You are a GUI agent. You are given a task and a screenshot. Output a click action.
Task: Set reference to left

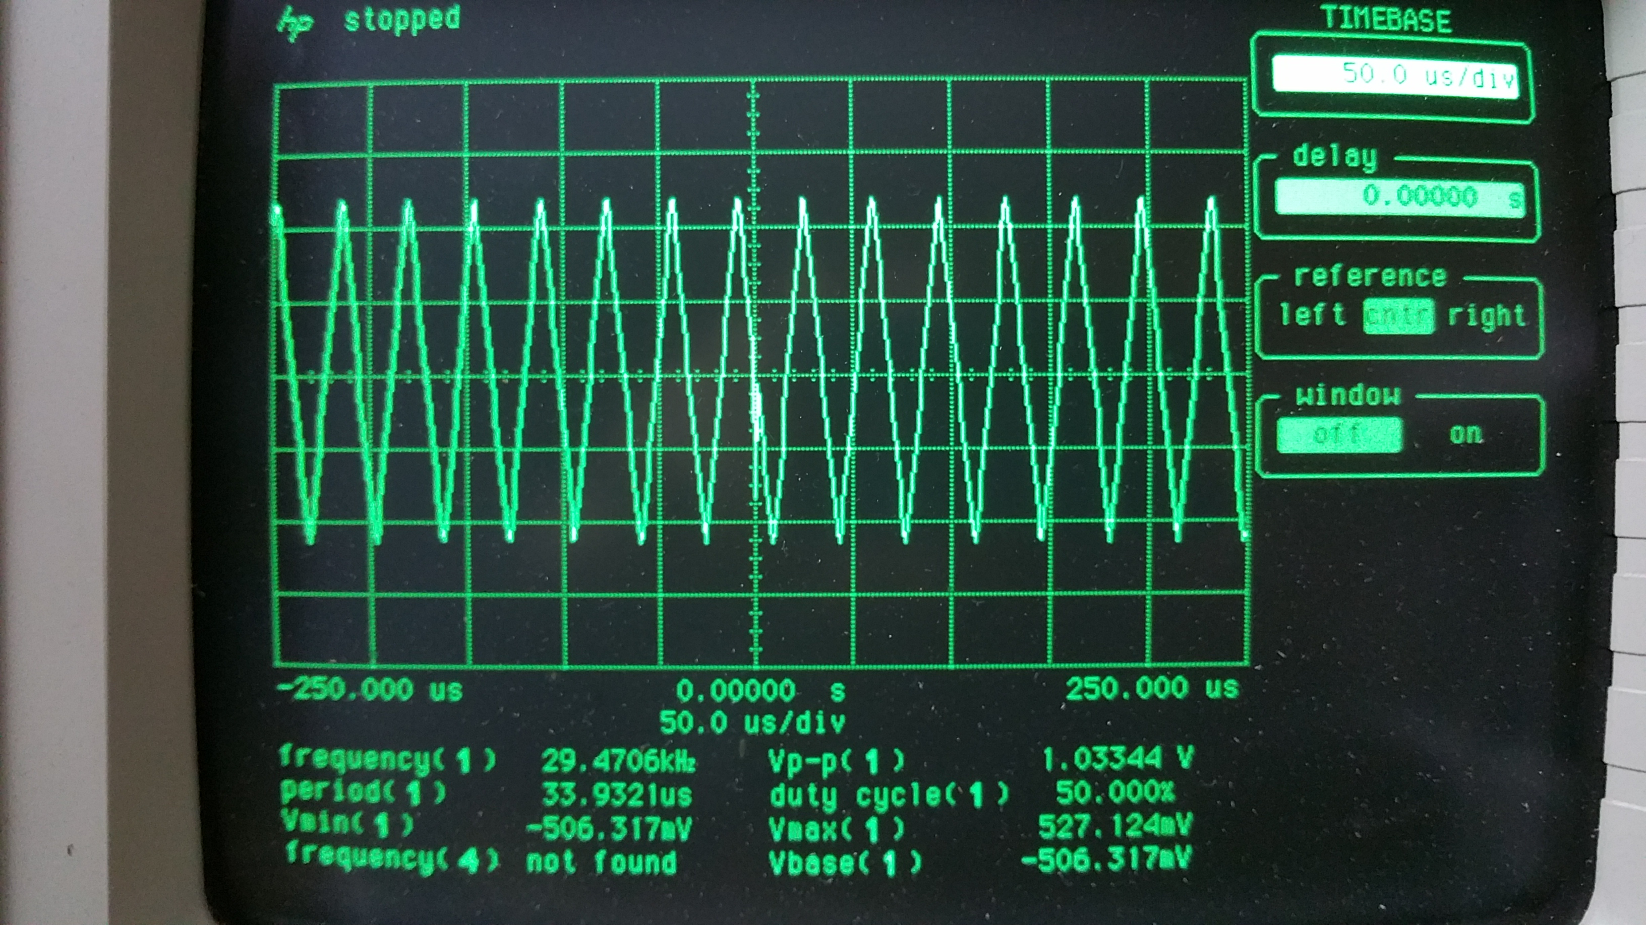pos(1313,315)
